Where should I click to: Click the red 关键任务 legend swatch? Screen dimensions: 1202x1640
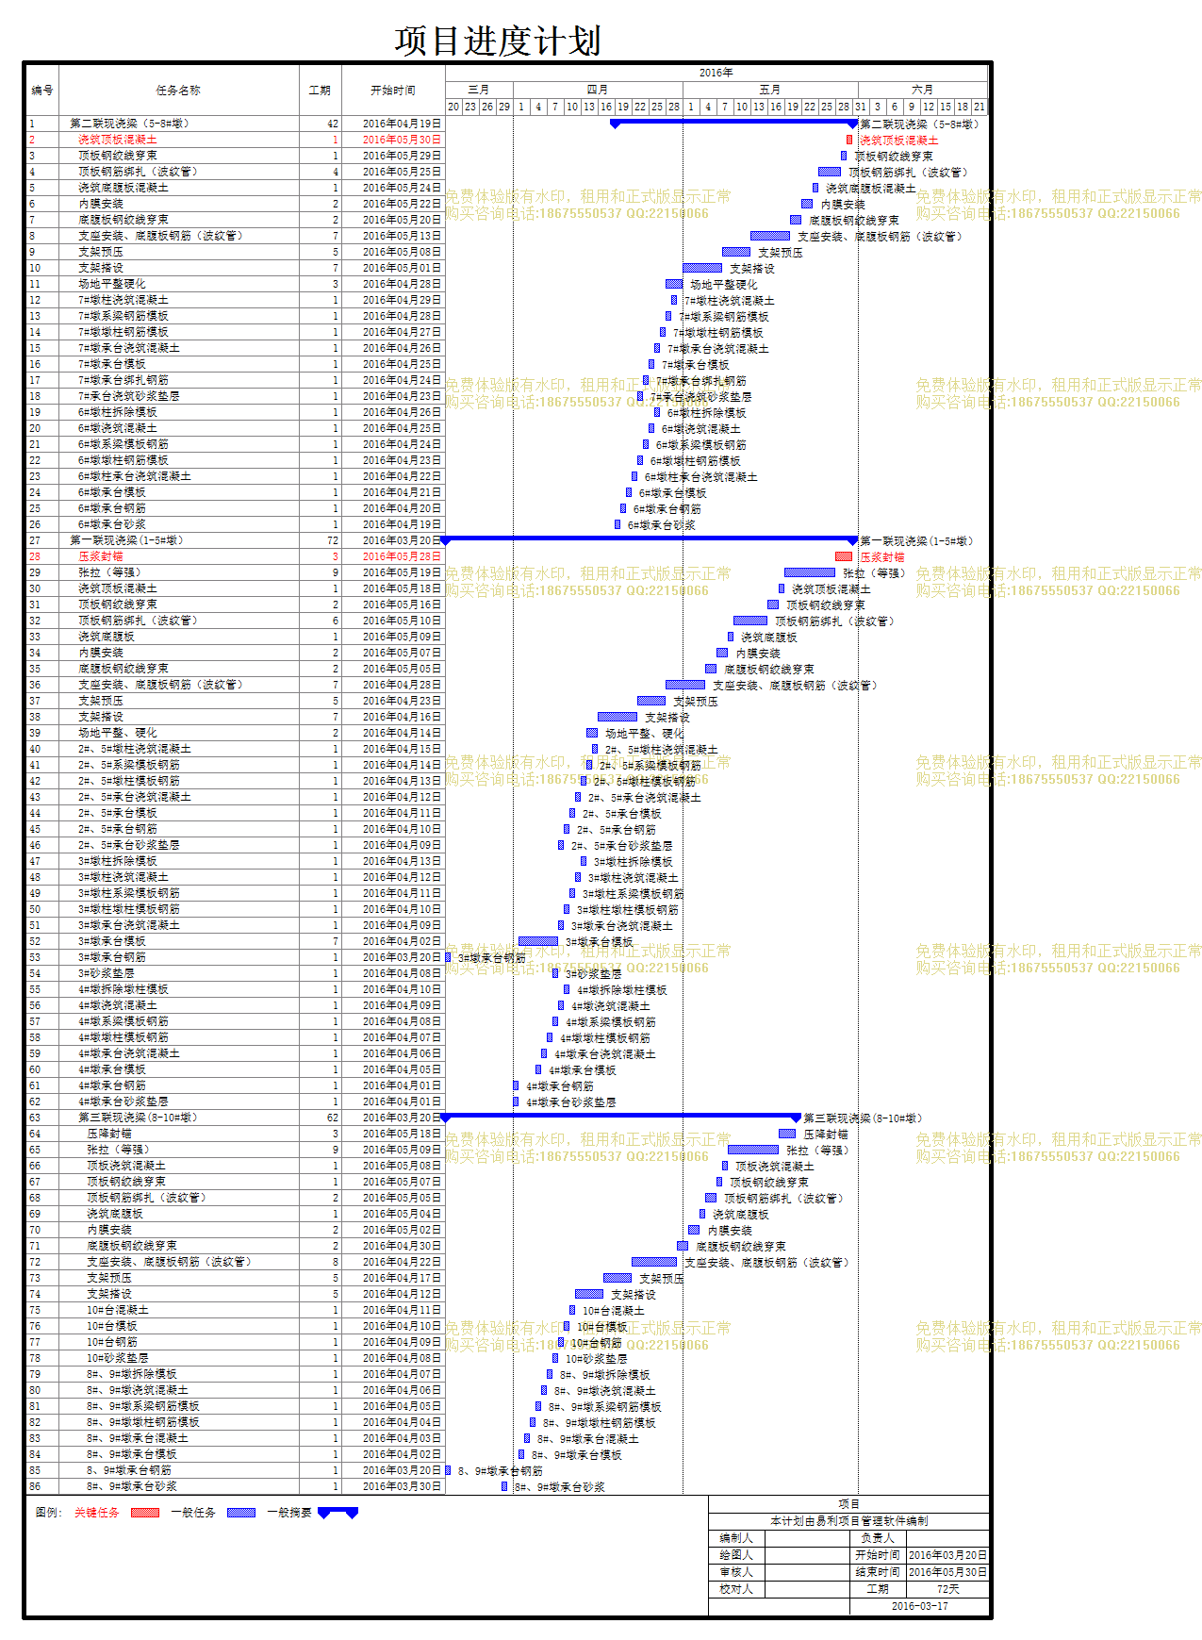click(145, 1513)
